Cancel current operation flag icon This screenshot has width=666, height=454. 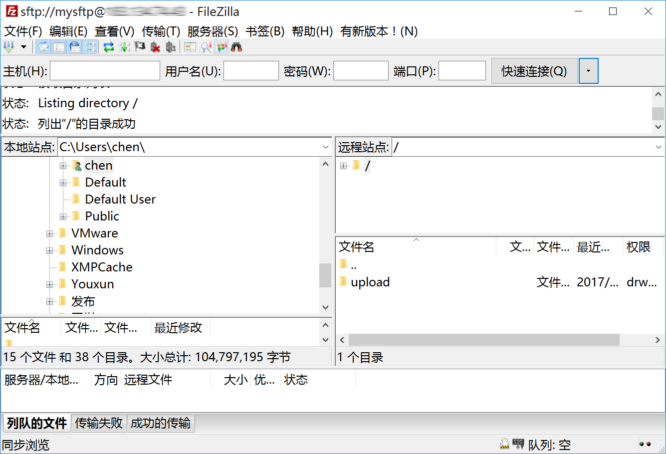(x=140, y=47)
